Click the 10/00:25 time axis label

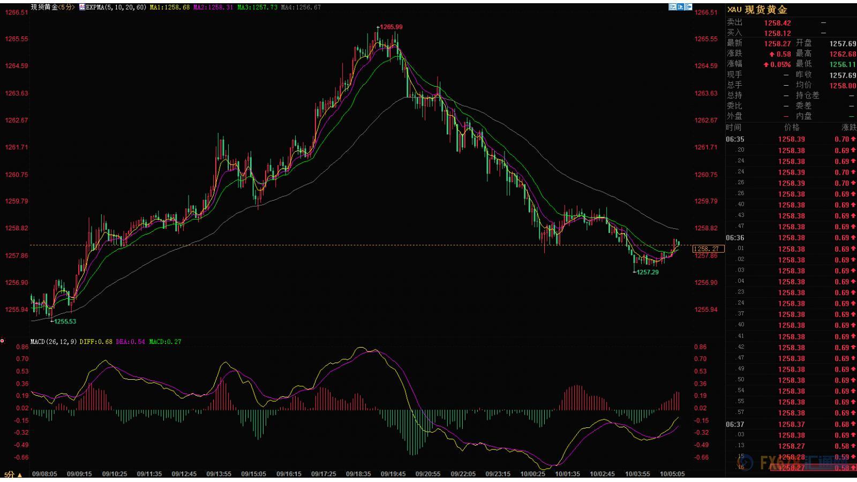click(x=532, y=474)
